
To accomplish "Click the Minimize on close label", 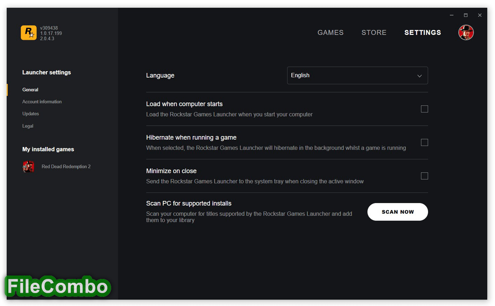I will pos(171,171).
